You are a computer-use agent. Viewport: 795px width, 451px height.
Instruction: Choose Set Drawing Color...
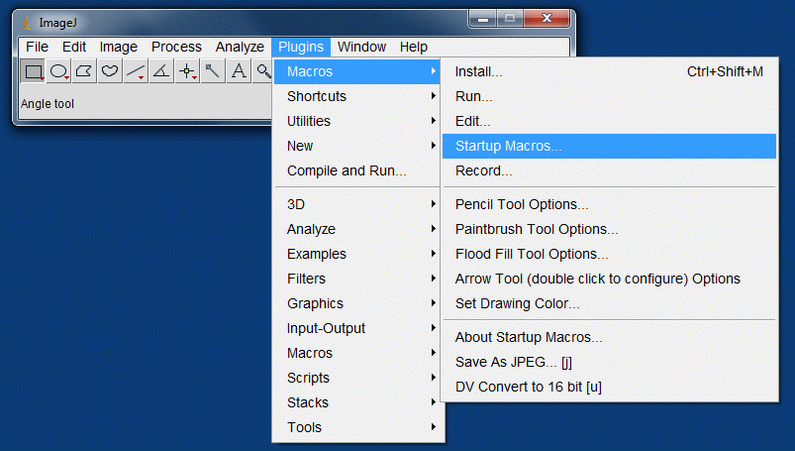(610, 303)
